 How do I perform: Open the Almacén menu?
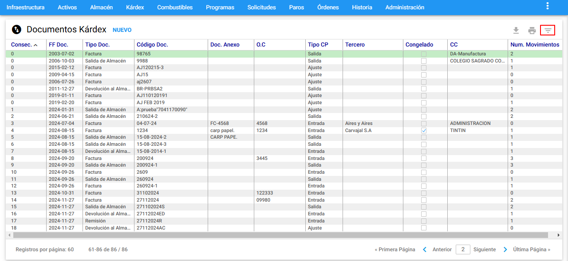pyautogui.click(x=101, y=8)
